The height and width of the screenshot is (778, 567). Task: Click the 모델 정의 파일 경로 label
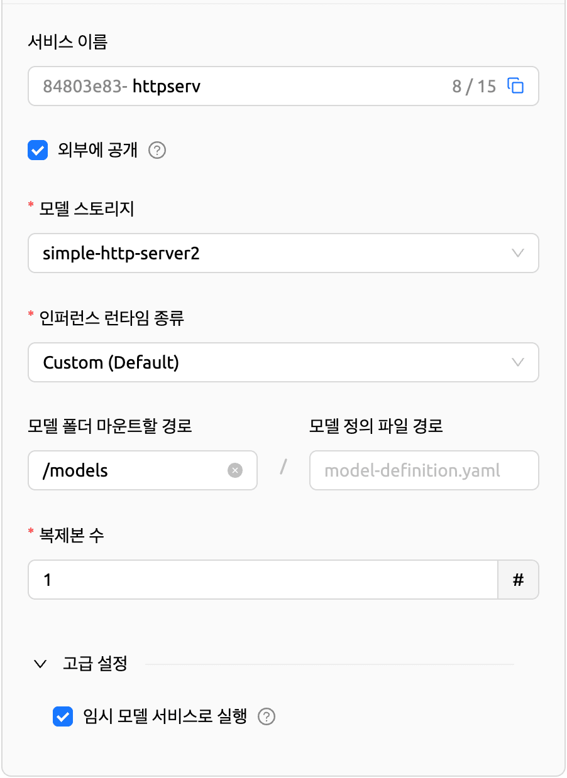tap(376, 426)
